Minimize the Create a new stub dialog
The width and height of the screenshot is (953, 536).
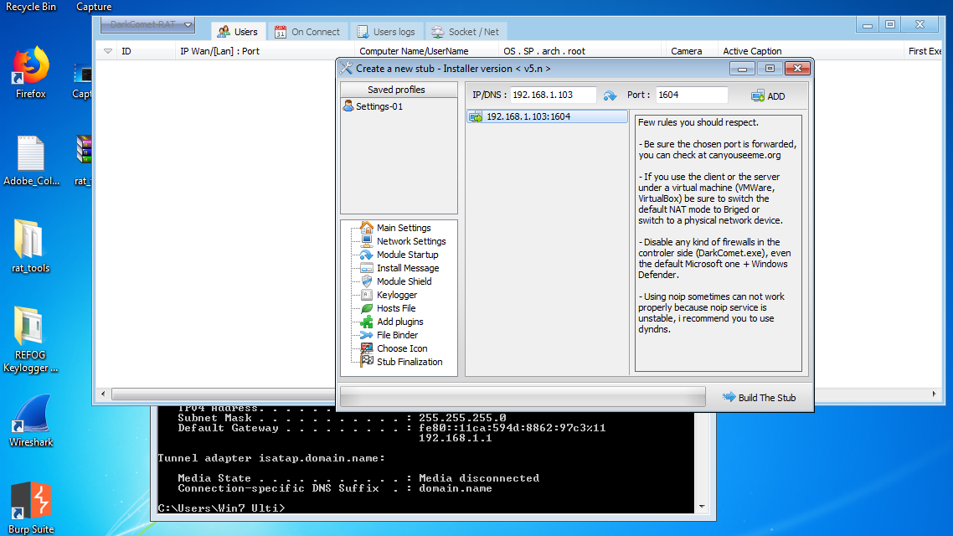pos(742,69)
